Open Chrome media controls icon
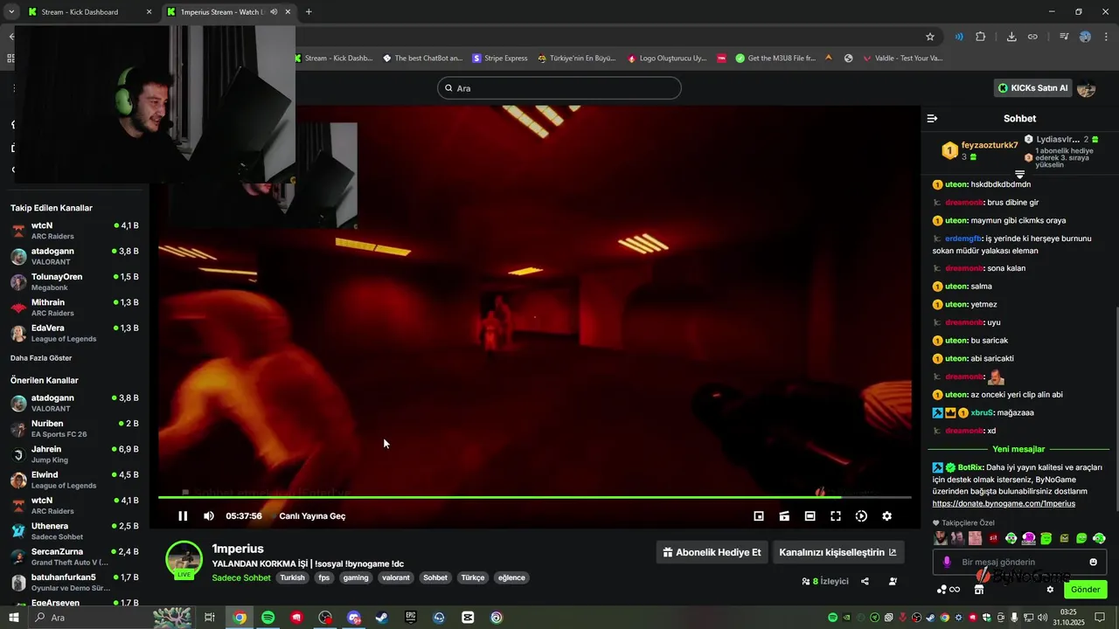The image size is (1119, 629). coord(1064,37)
